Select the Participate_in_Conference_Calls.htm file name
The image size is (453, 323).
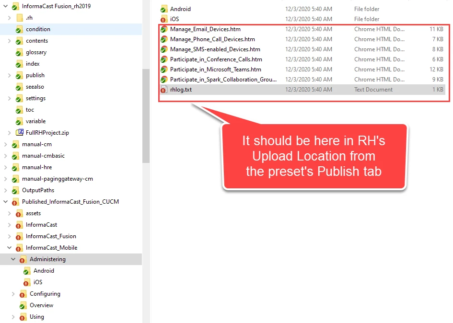tap(216, 59)
